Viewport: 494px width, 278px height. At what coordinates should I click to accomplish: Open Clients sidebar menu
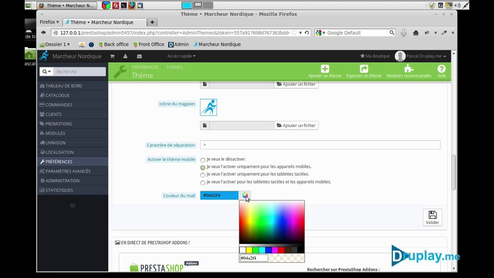pyautogui.click(x=73, y=114)
